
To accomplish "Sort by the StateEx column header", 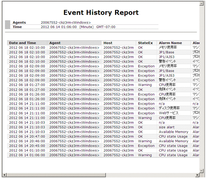I will (x=144, y=43).
